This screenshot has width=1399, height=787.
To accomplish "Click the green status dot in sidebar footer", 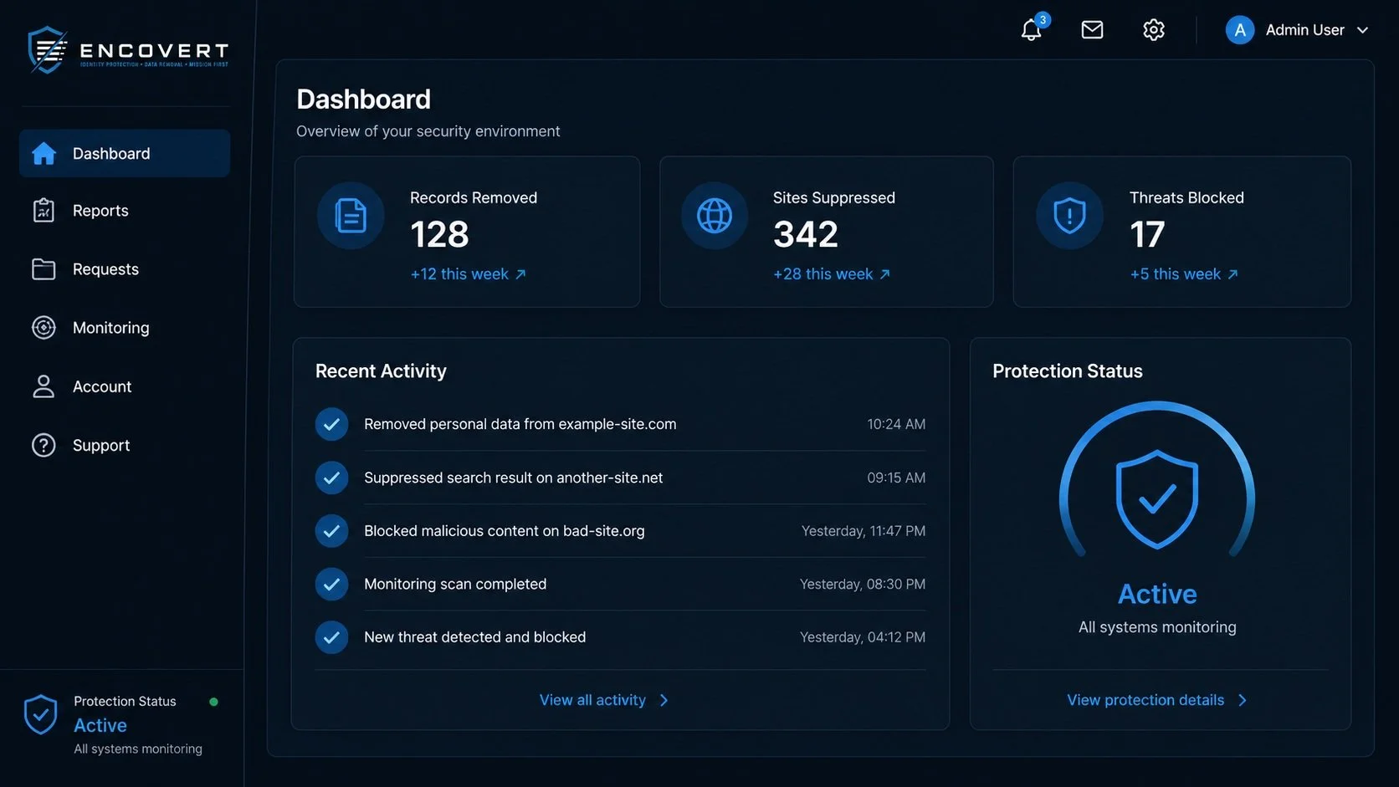I will click(213, 702).
